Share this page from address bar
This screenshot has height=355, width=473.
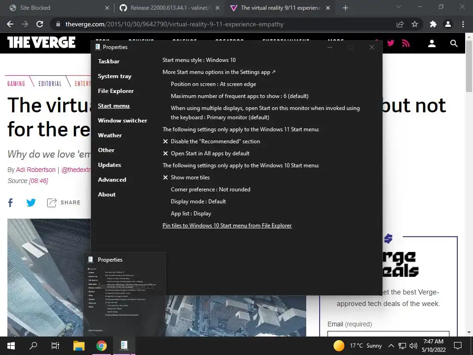click(x=400, y=24)
